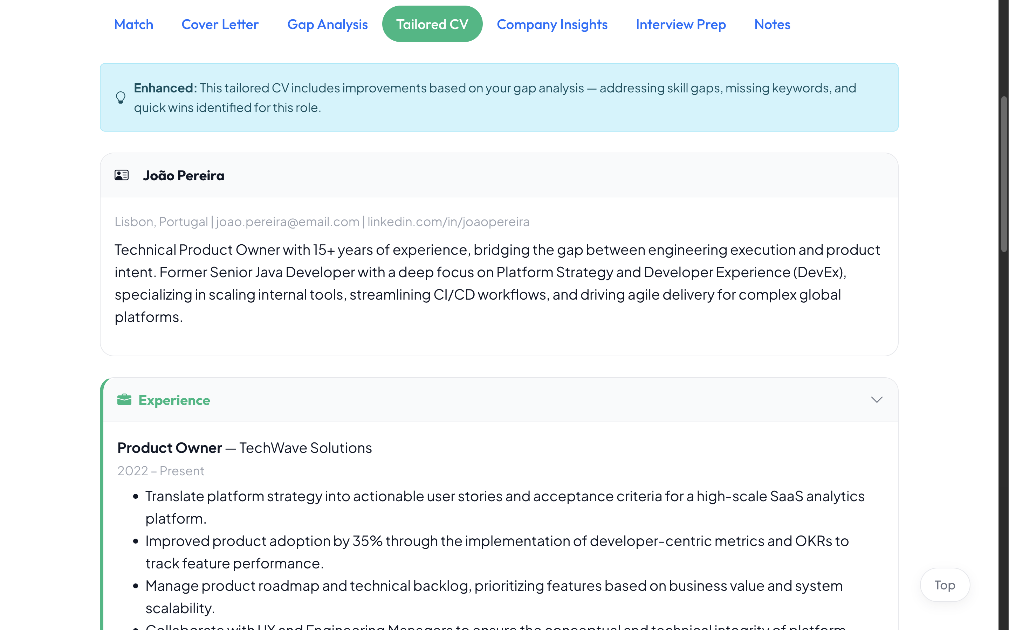Click the Product Owner job title
The height and width of the screenshot is (630, 1009).
(170, 448)
